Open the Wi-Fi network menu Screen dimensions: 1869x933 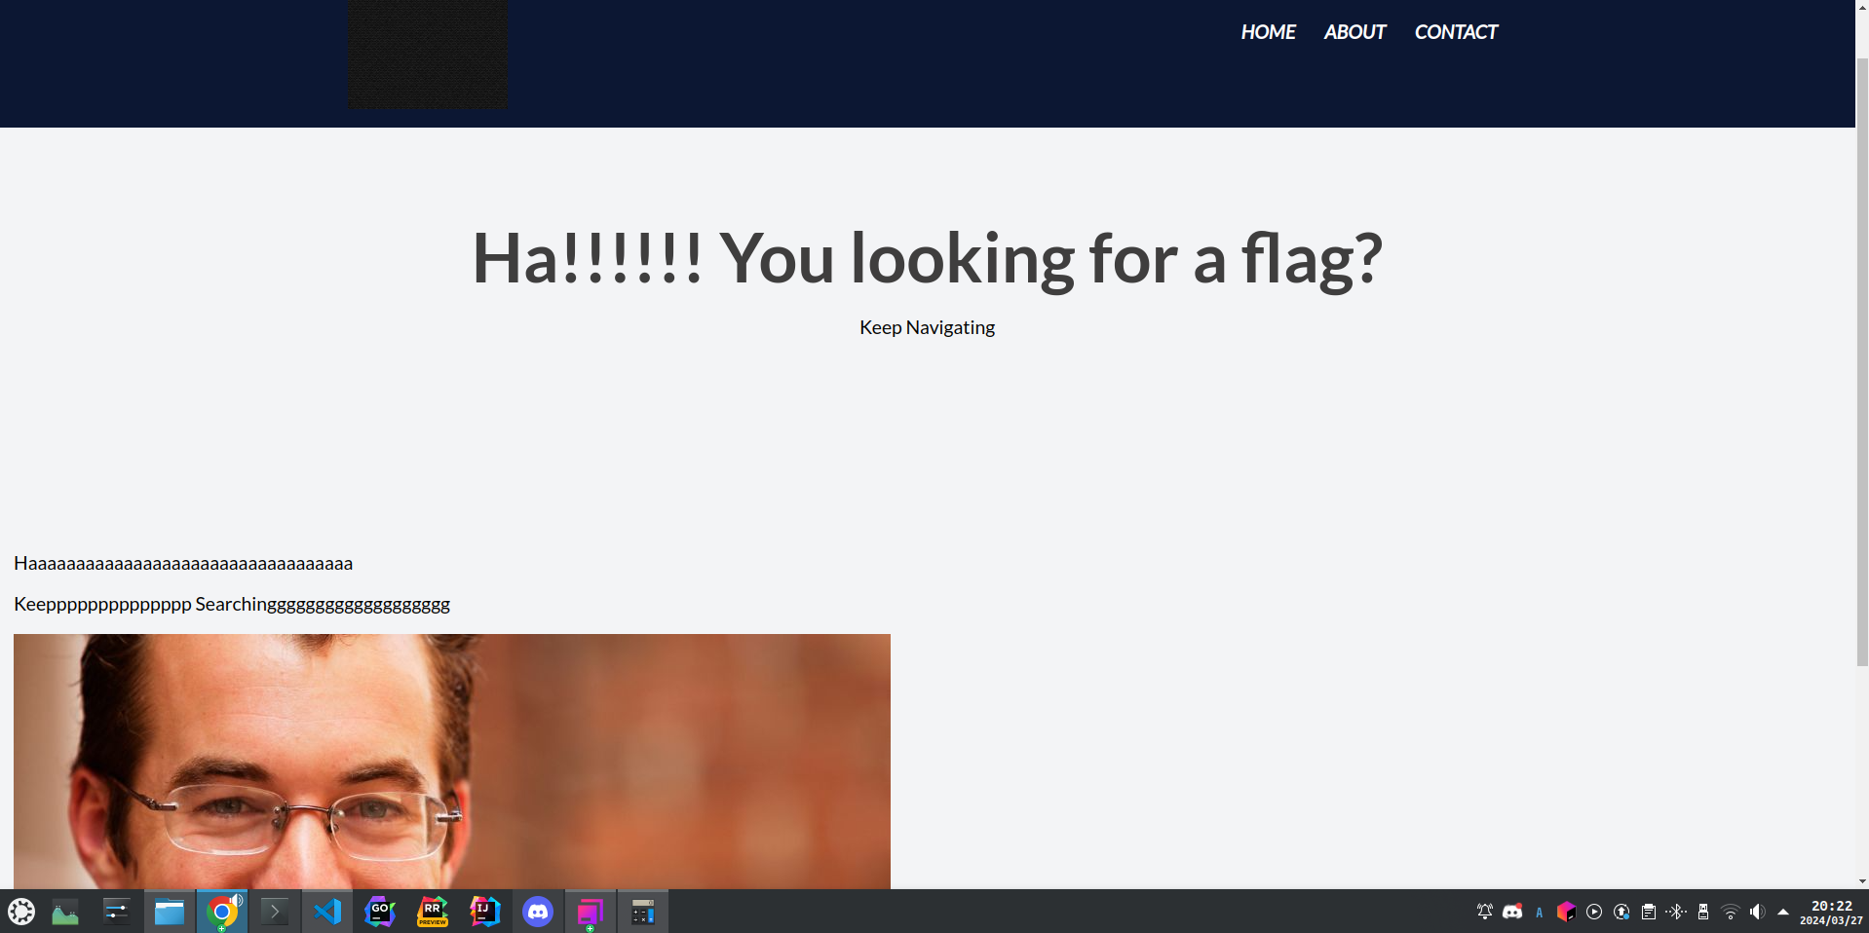point(1731,912)
